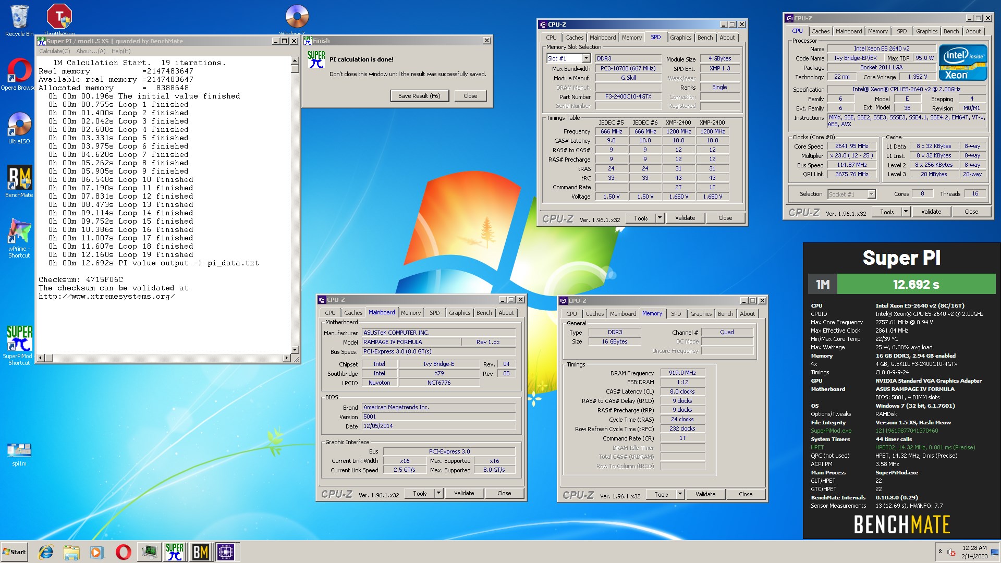The height and width of the screenshot is (563, 1001).
Task: Open SPD tab in Mainboard CPU-Z window
Action: click(434, 313)
